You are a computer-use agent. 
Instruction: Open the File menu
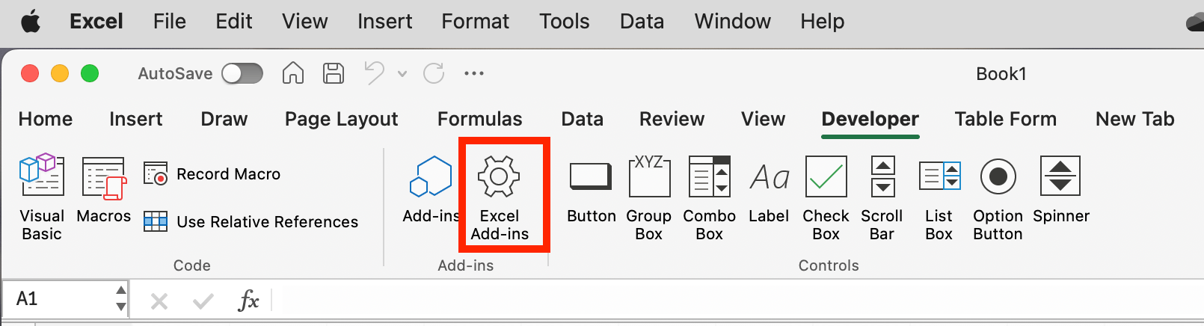170,21
